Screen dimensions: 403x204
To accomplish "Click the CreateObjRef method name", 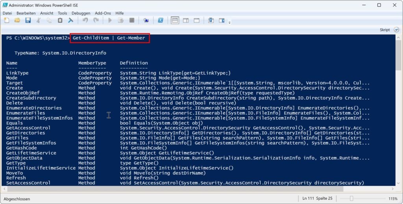I will tap(23, 93).
